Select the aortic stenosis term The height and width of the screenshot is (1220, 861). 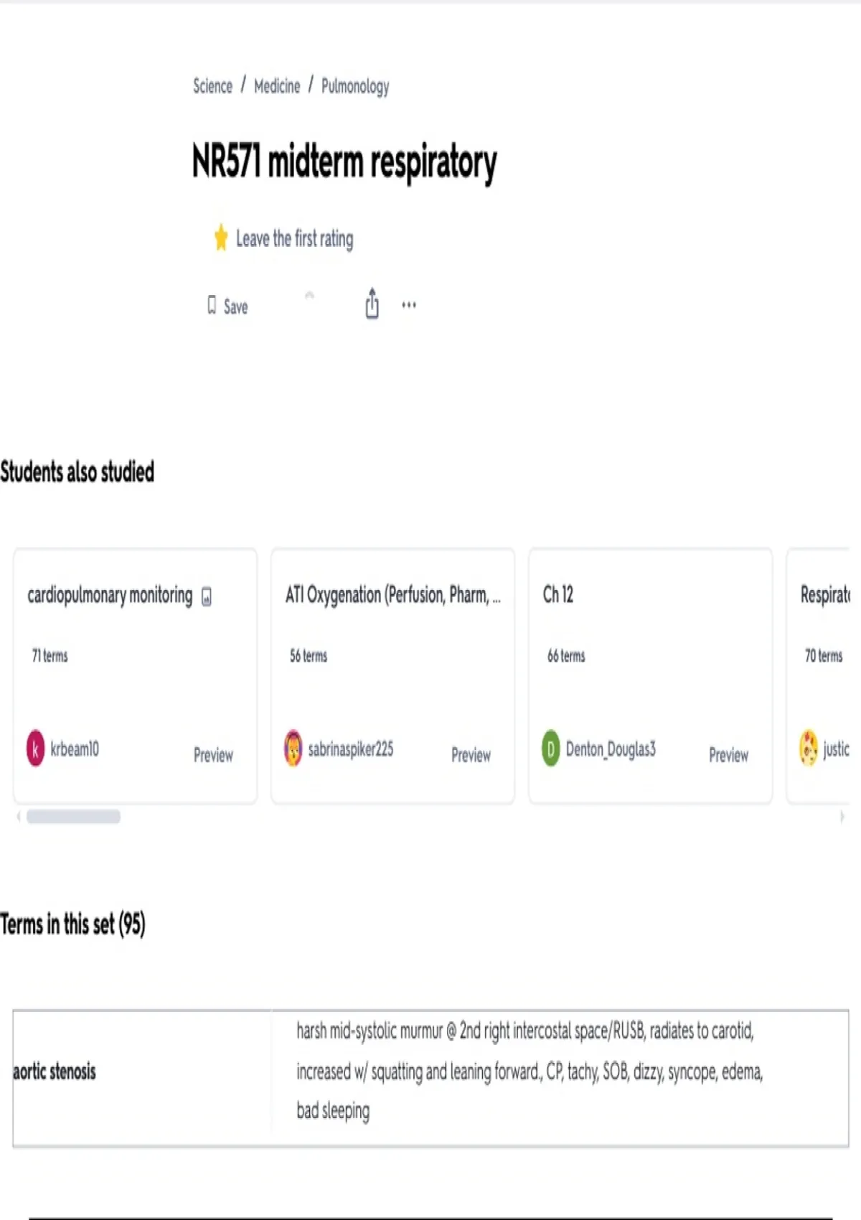click(x=55, y=1071)
